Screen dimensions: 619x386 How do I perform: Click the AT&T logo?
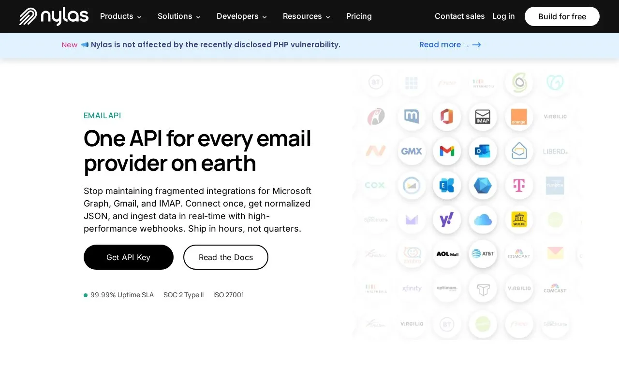pos(483,254)
